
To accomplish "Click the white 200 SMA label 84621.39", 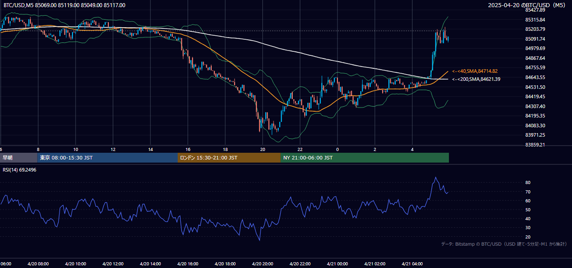I will 476,79.
